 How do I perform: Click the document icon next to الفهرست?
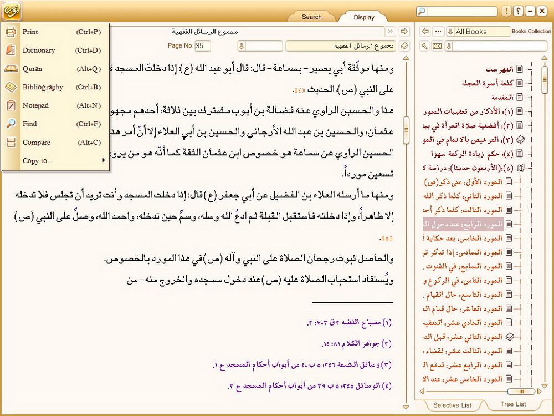coord(520,69)
